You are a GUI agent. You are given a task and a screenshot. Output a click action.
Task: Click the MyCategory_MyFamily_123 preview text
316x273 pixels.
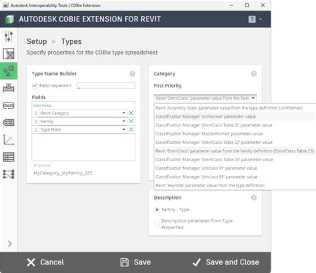[x=63, y=173]
